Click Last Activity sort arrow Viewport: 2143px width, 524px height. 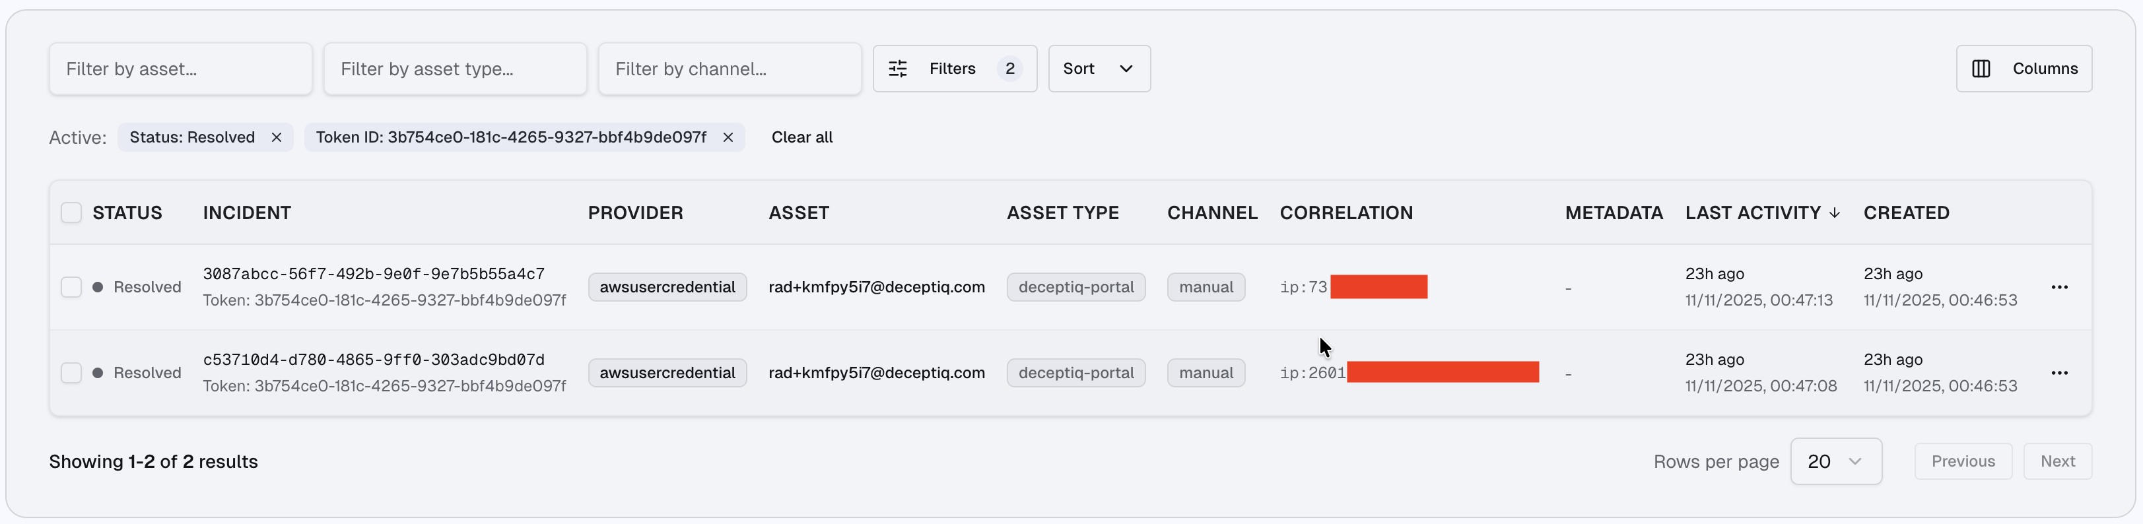(x=1835, y=213)
